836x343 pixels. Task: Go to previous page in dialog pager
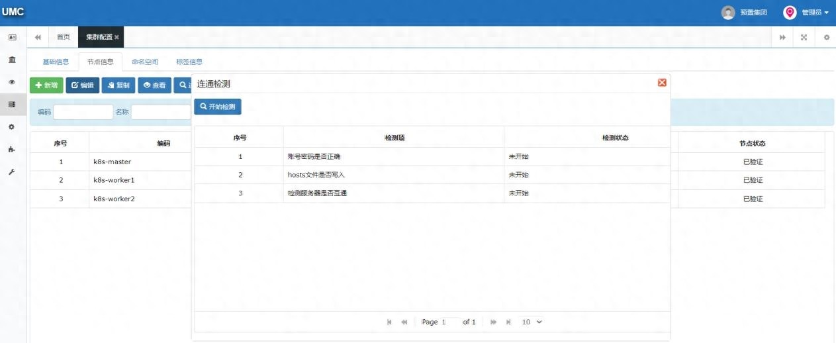[404, 322]
